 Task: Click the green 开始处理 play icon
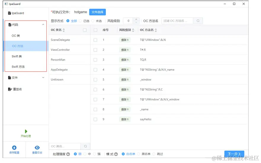coord(26,131)
